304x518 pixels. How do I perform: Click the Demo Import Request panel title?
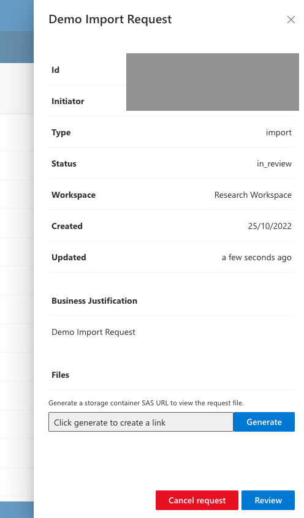110,19
